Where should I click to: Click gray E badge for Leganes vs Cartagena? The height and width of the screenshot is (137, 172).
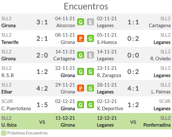90,22
